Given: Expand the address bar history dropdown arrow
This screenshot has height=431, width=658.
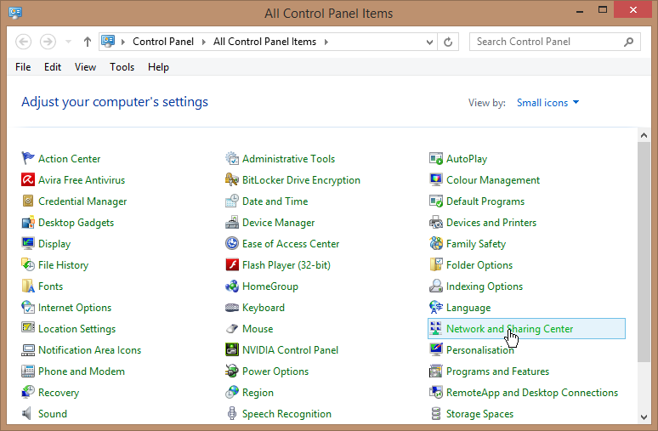Looking at the screenshot, I should click(x=429, y=42).
